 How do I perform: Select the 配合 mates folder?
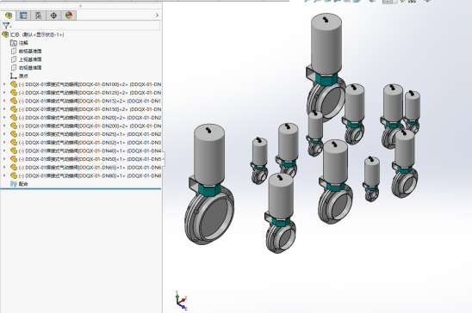pos(23,184)
